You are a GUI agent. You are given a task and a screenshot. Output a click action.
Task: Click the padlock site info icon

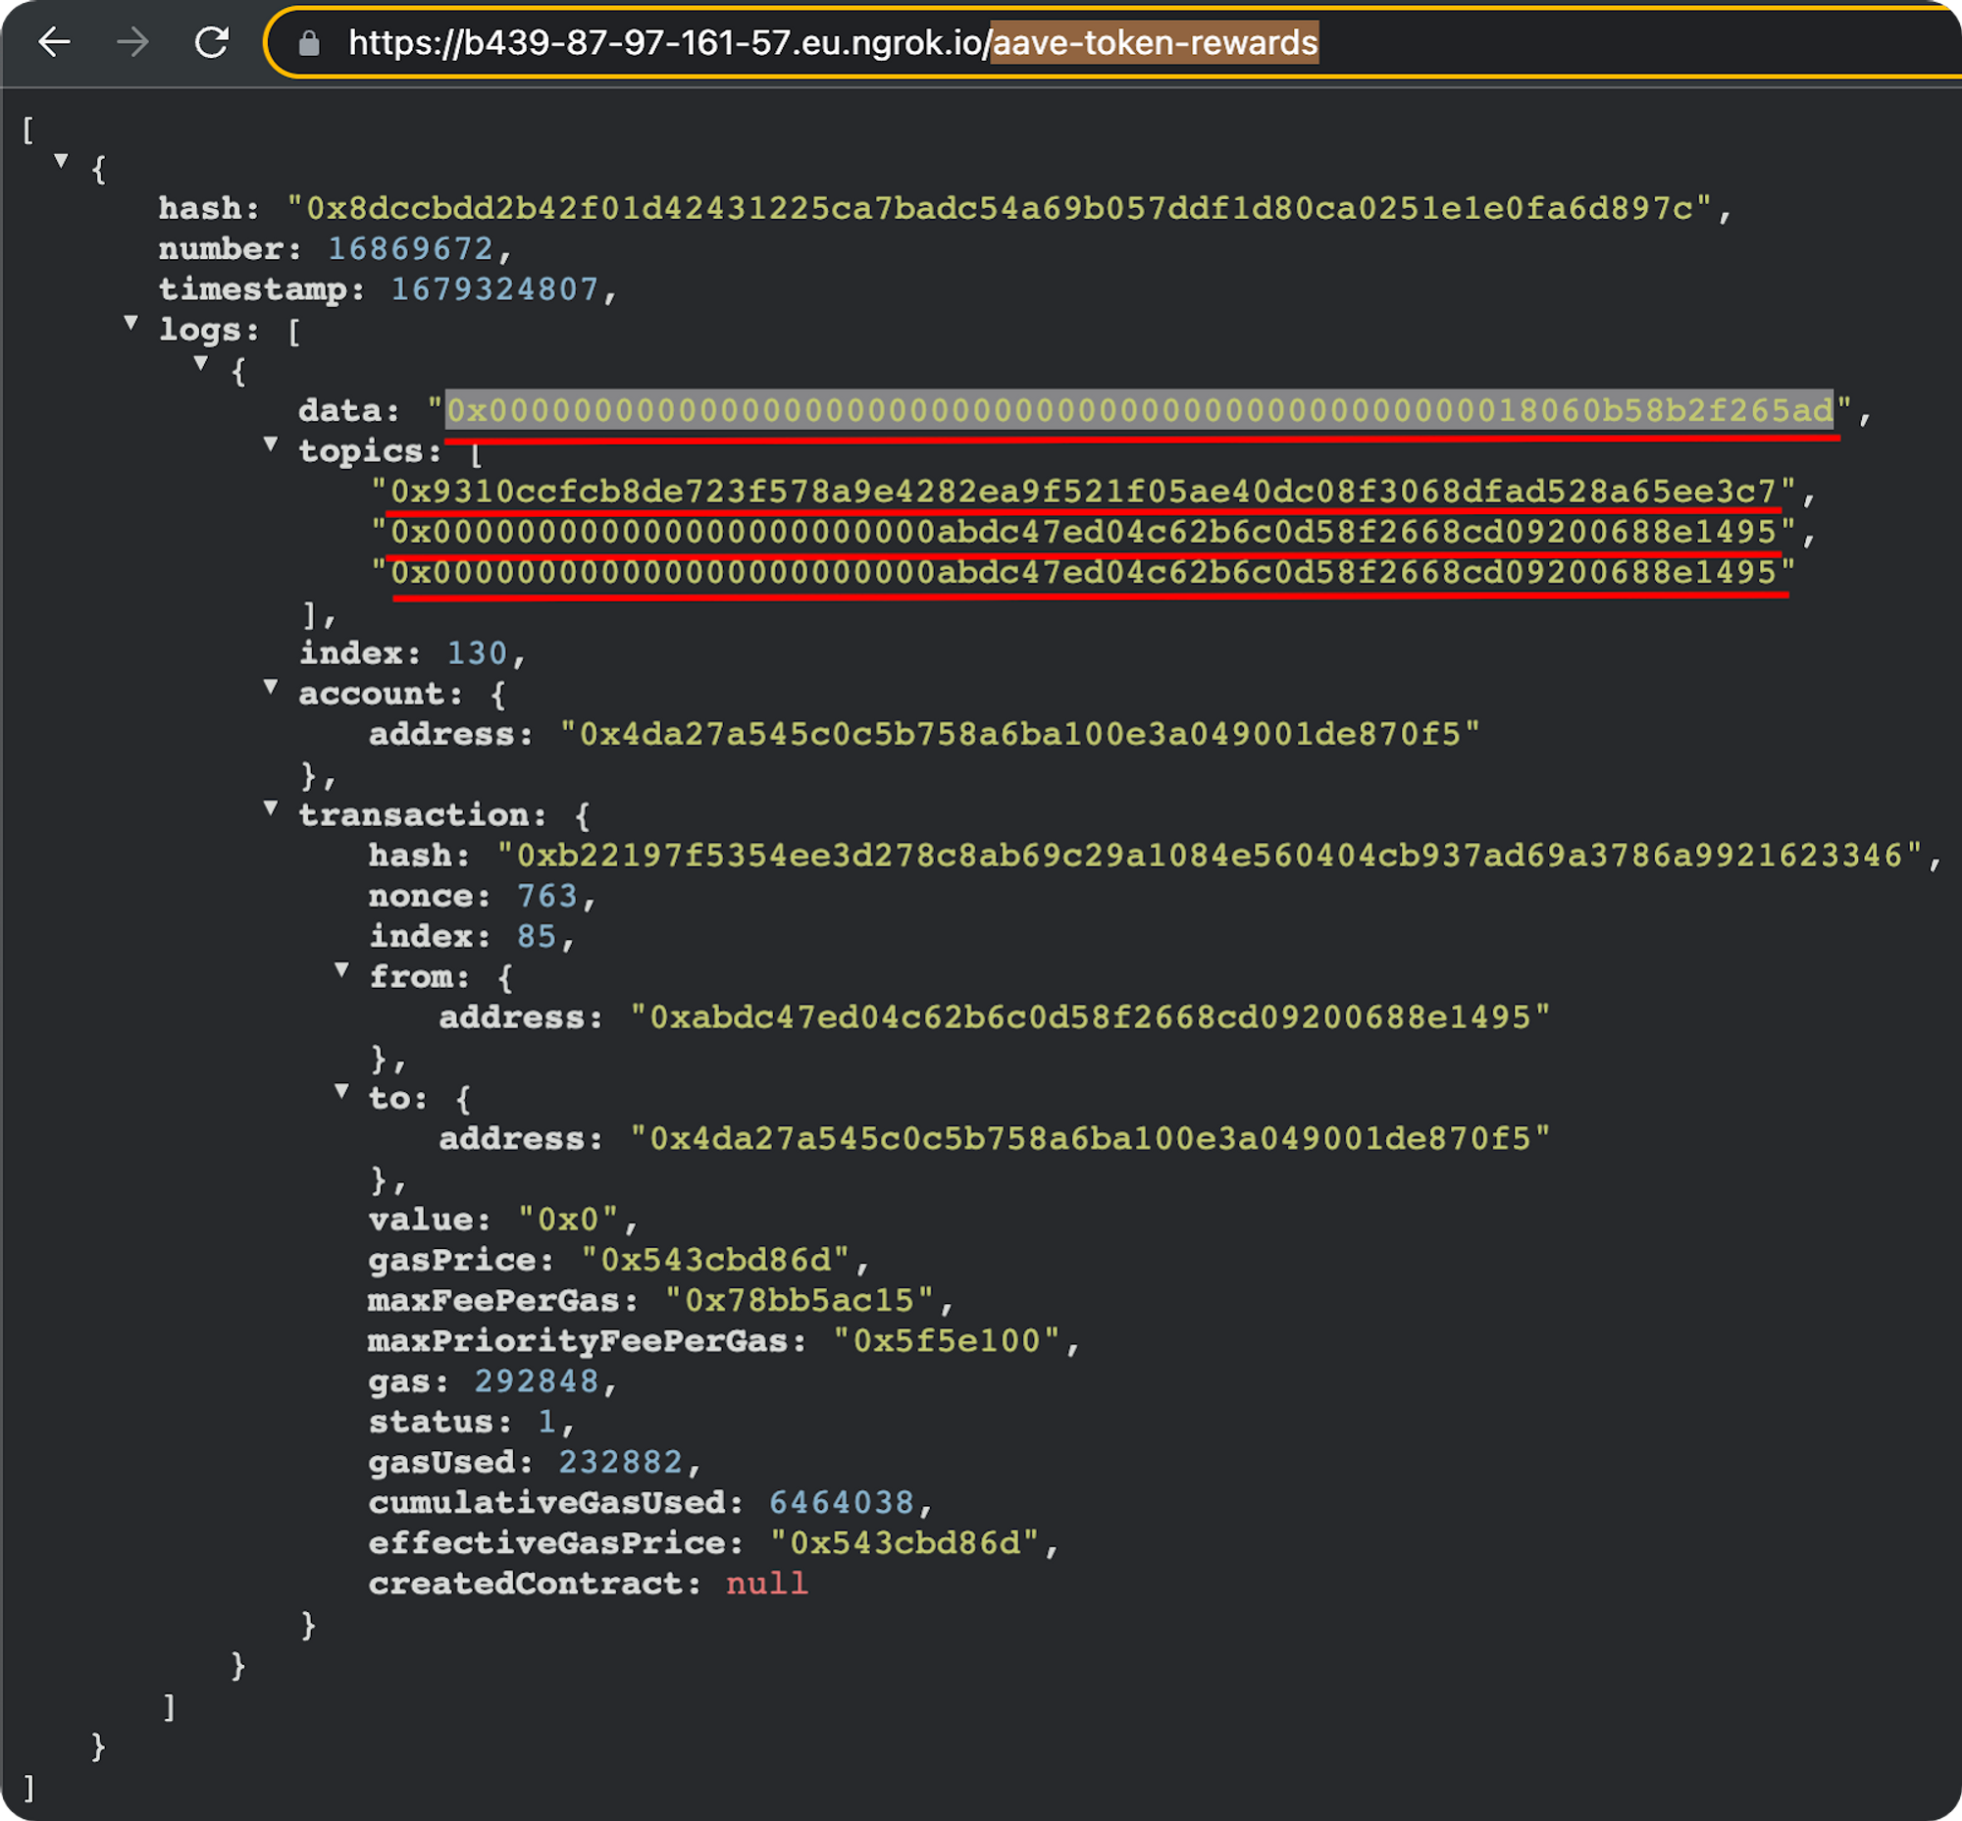click(309, 43)
